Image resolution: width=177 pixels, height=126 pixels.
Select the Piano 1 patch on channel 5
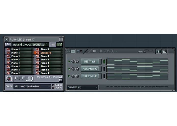pyautogui.click(x=16, y=63)
